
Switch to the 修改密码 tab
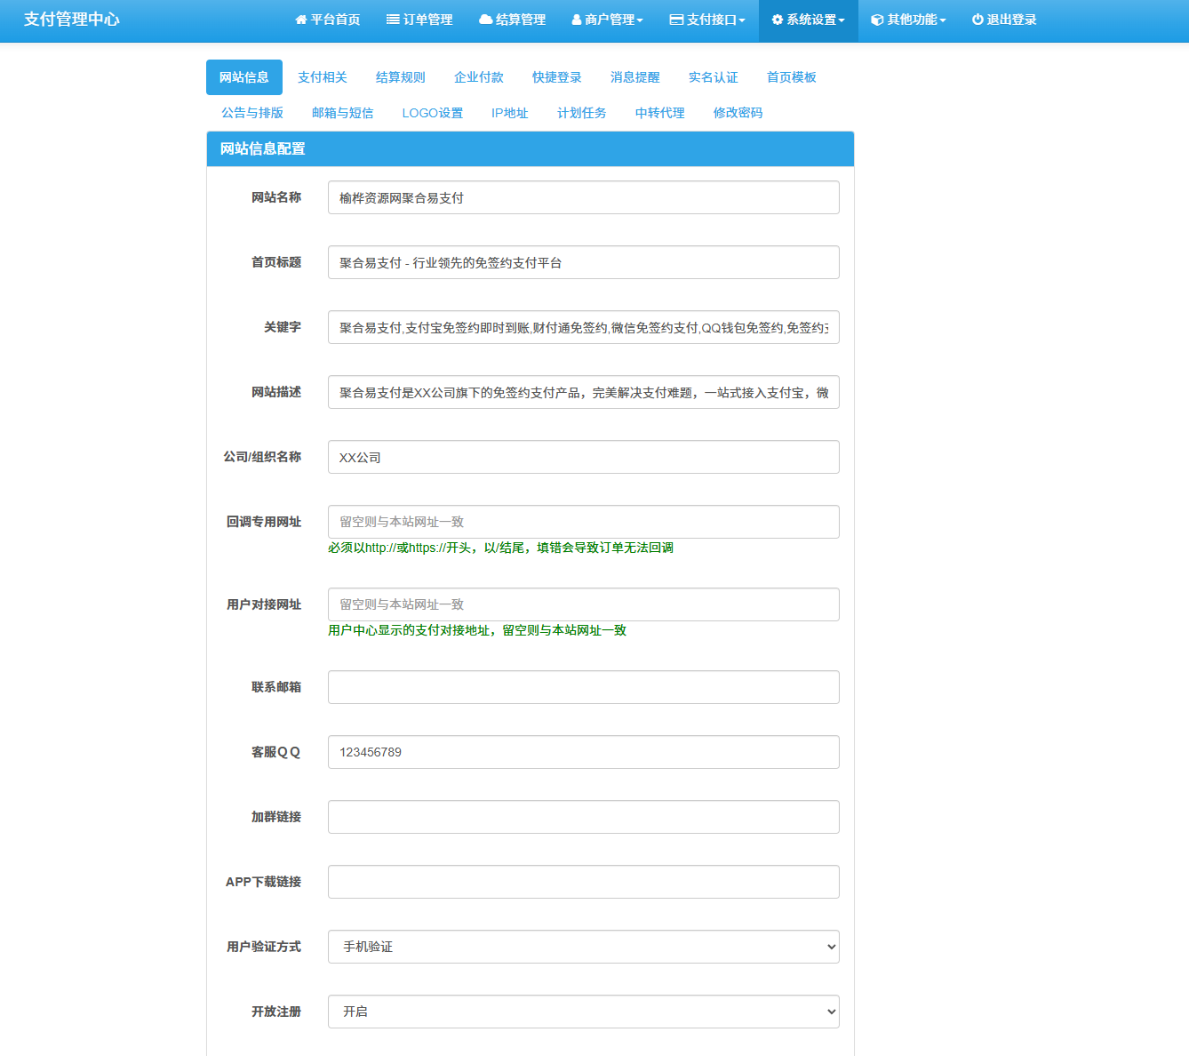738,113
